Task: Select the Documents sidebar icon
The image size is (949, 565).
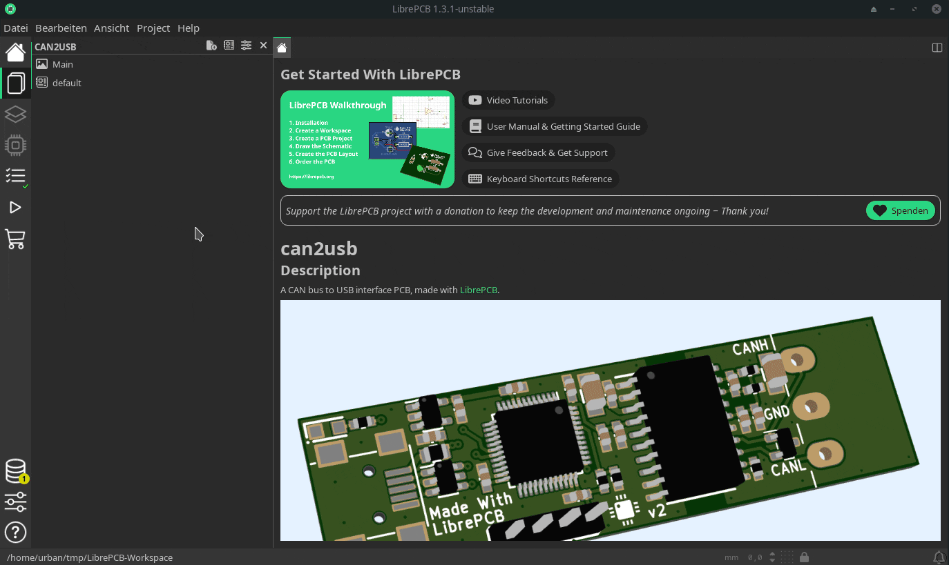Action: click(x=15, y=83)
